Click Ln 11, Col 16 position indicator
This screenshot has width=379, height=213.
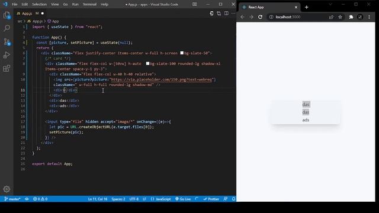(x=98, y=199)
